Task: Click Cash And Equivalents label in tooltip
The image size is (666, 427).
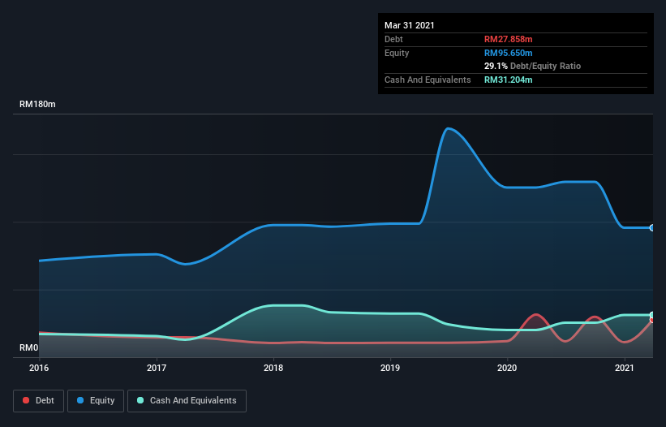Action: [x=428, y=80]
